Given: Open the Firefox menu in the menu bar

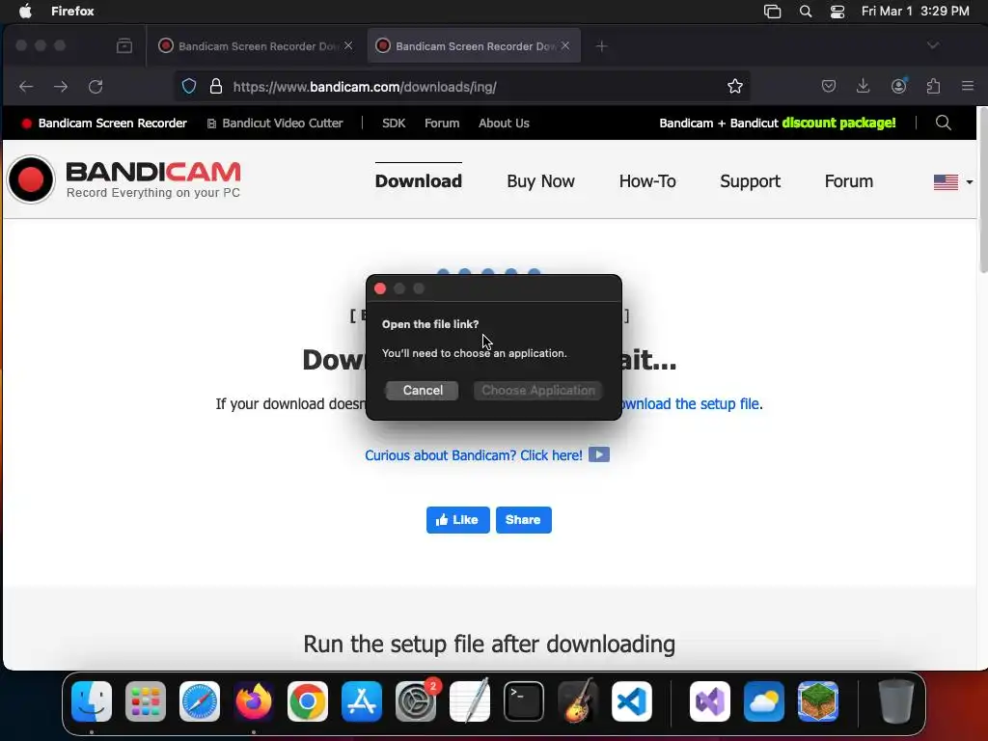Looking at the screenshot, I should (x=72, y=12).
